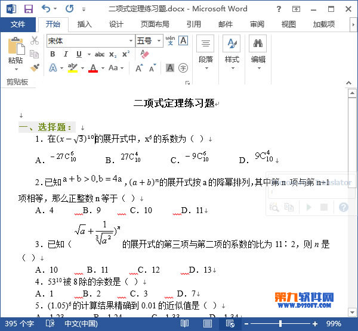Screen dimensions: 358x331
Task: Decrease font size with shrink A
Action: click(x=153, y=68)
